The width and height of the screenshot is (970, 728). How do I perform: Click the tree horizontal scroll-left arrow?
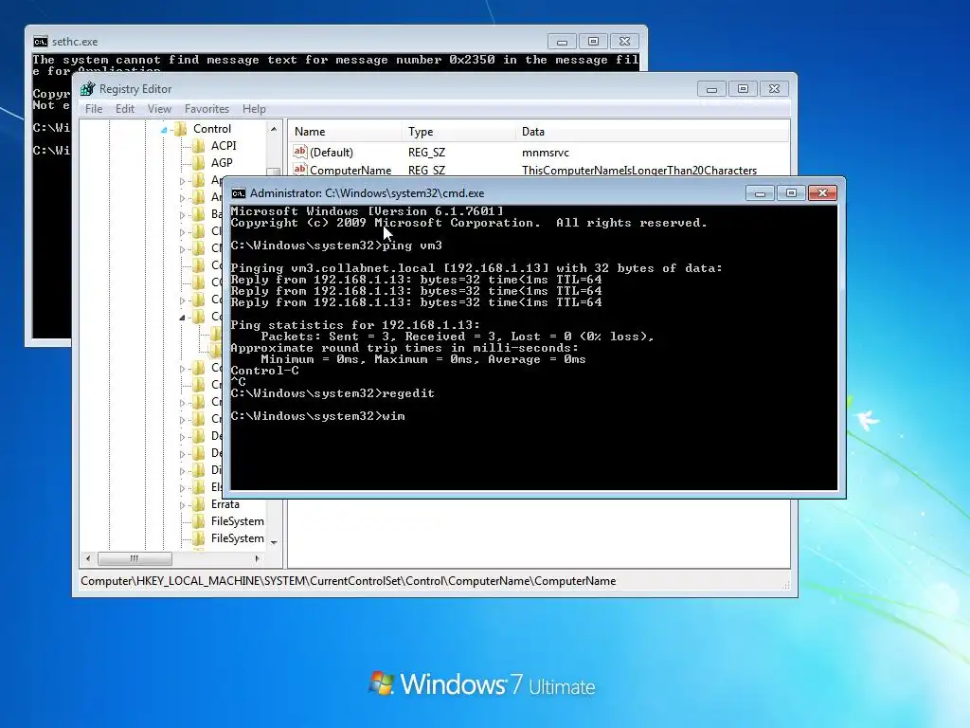88,558
